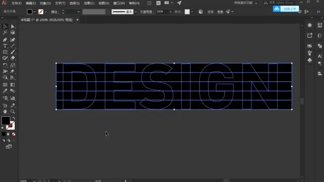Swap fill and stroke colors
Image resolution: width=324 pixels, height=182 pixels.
pos(14,118)
